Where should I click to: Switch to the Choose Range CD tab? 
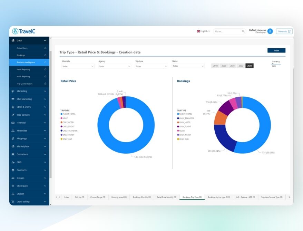pyautogui.click(x=98, y=197)
